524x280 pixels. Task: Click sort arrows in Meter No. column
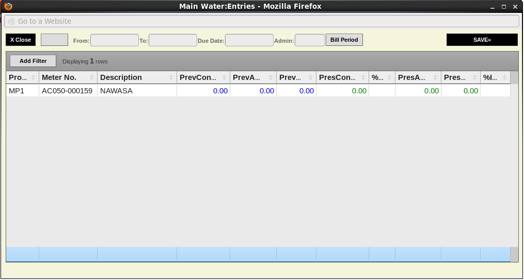coord(91,77)
